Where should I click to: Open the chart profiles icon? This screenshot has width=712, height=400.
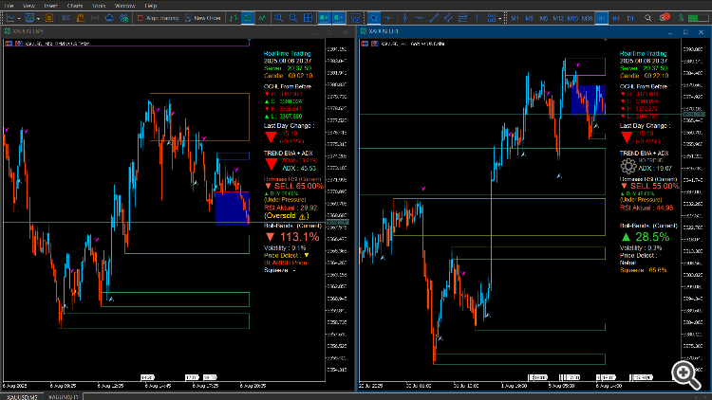click(29, 18)
